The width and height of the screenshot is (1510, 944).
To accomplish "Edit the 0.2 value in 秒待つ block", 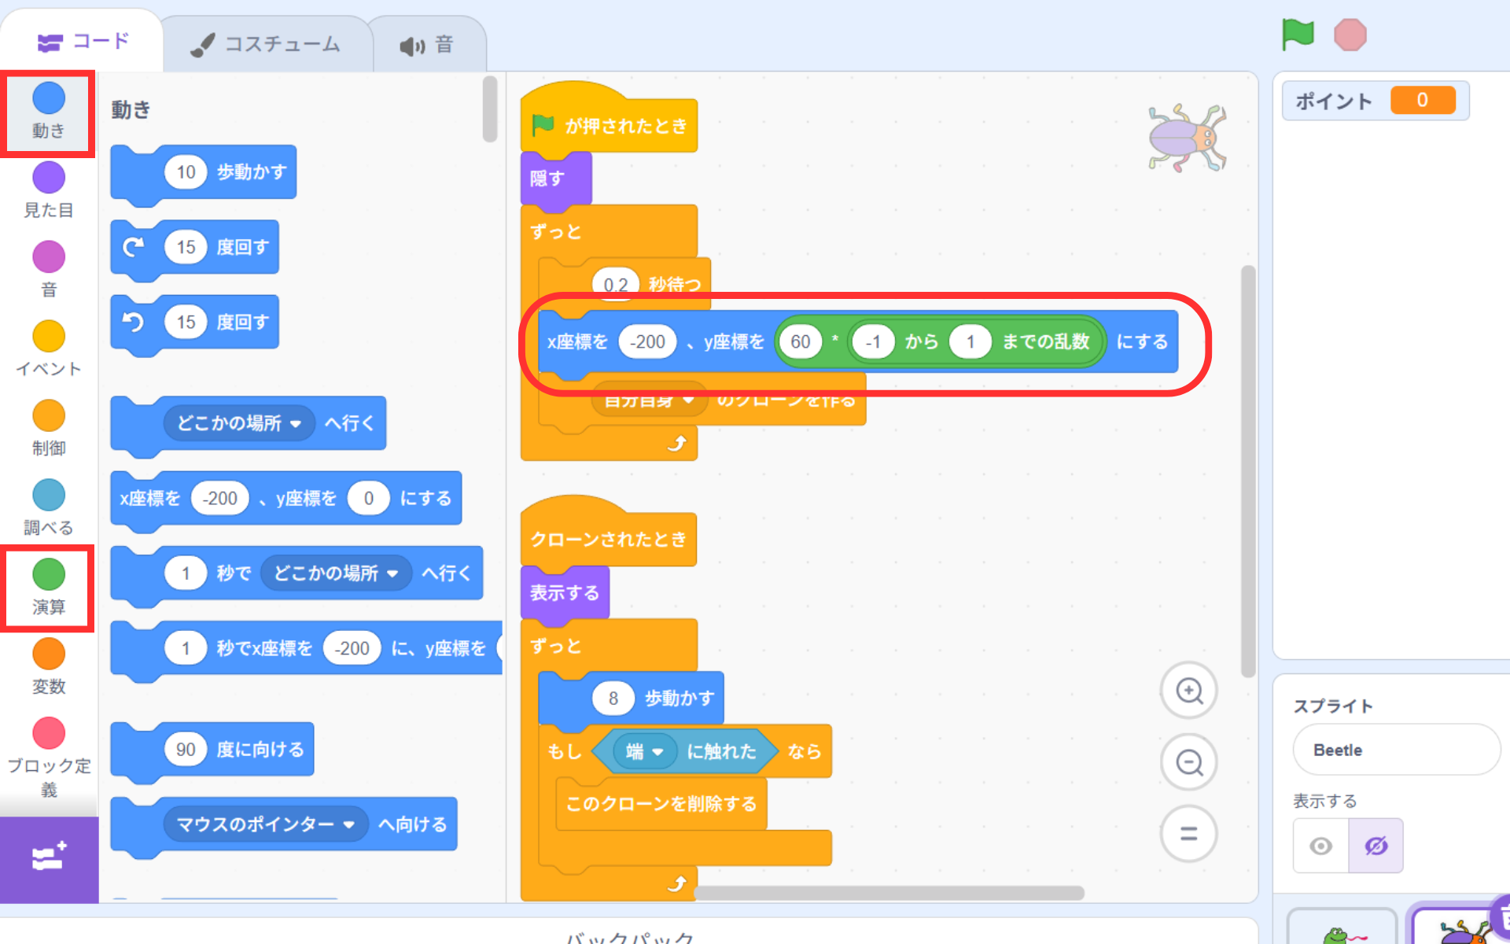I will point(616,284).
